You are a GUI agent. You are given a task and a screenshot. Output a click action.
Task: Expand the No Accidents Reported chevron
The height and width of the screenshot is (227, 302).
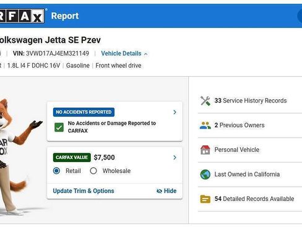click(x=175, y=112)
